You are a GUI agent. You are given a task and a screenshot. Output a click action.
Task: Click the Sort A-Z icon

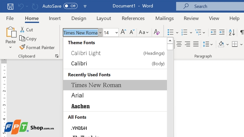232,32
